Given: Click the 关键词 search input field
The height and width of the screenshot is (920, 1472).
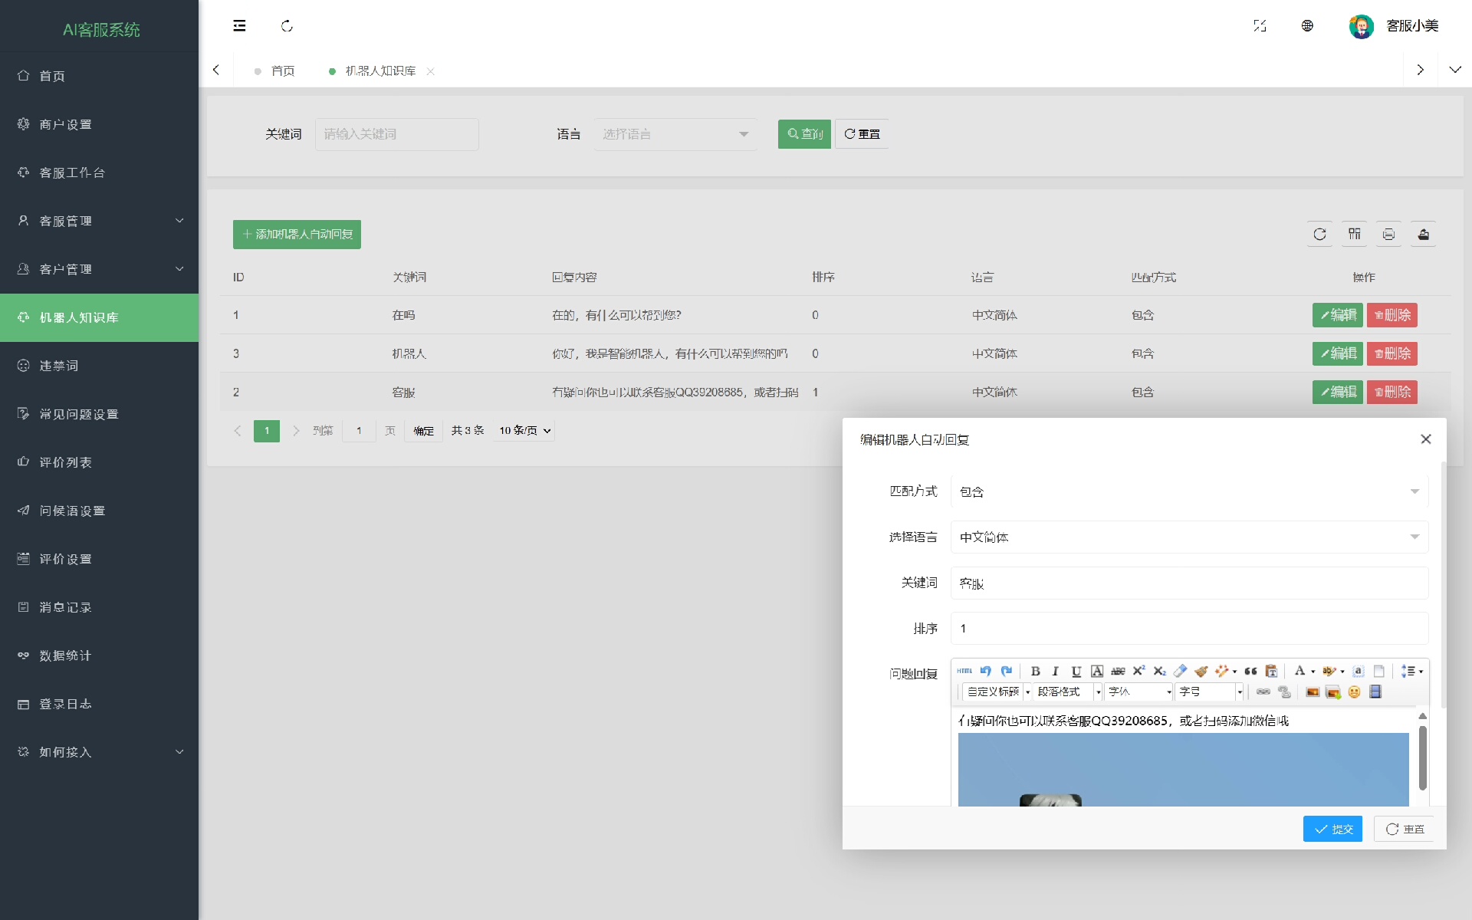Looking at the screenshot, I should tap(396, 134).
